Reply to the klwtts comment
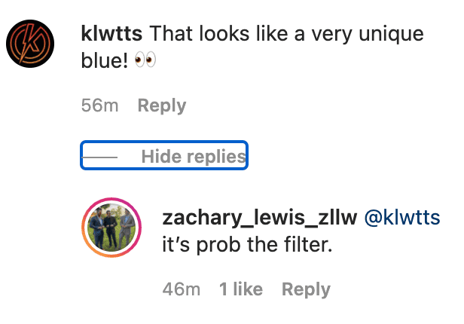Image resolution: width=464 pixels, height=324 pixels. click(162, 105)
